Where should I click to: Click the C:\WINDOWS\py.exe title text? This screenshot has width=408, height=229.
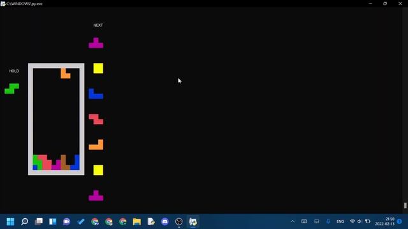click(24, 4)
